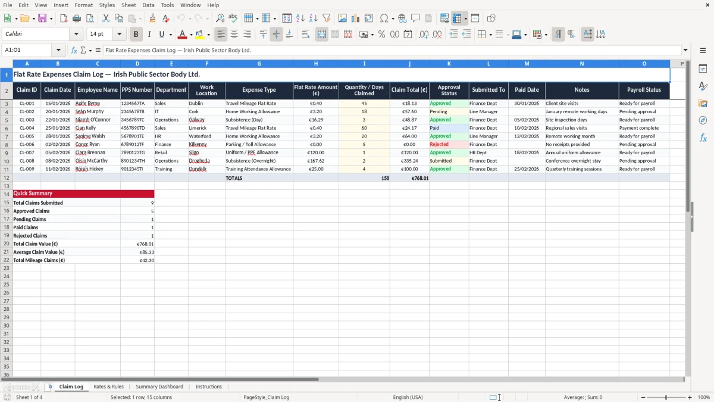Open the Sidebar Properties panel icon
This screenshot has width=714, height=402.
tap(703, 69)
